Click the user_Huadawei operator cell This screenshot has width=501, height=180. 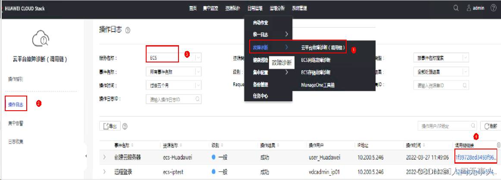324,157
